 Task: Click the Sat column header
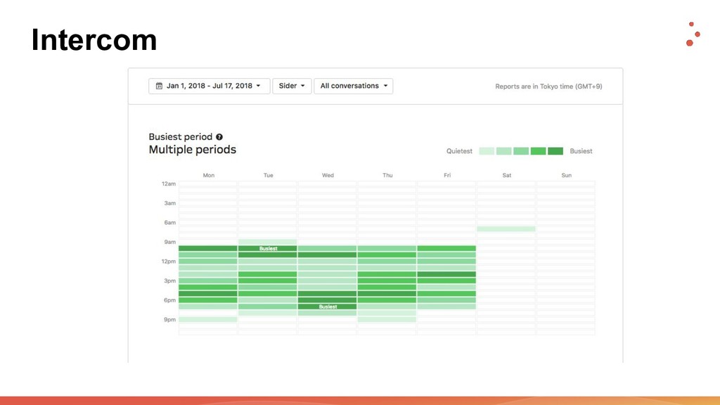pos(507,175)
